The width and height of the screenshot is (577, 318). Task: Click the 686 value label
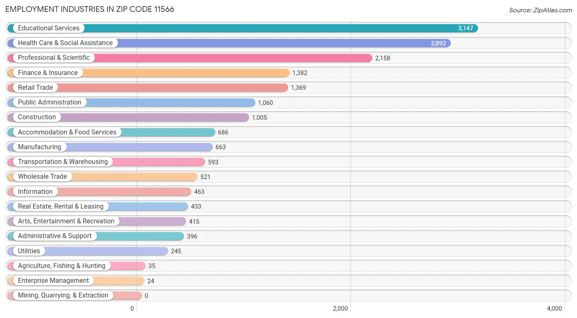[223, 132]
